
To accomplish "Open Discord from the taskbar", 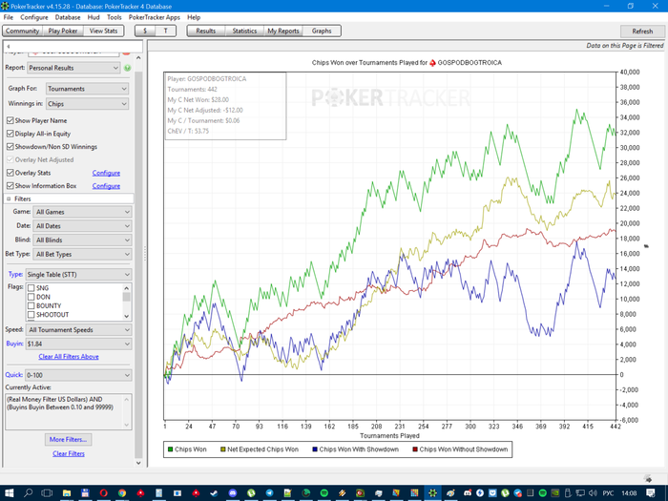I will click(x=233, y=493).
